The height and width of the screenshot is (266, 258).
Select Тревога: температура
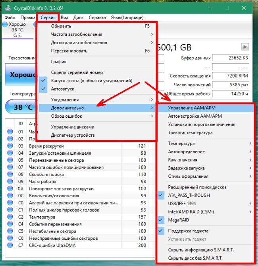point(206,133)
